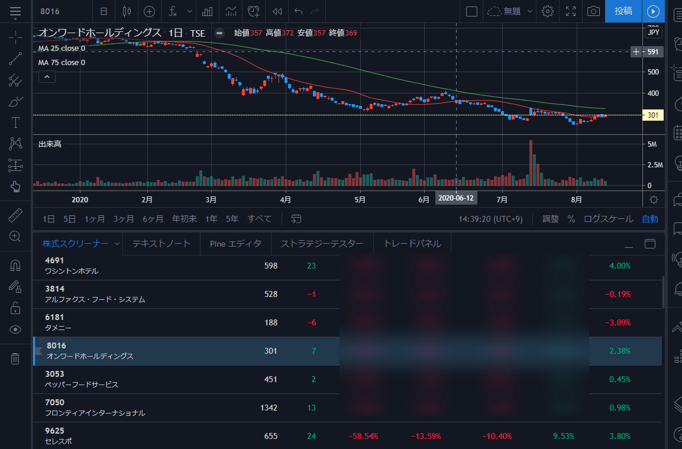
Task: Toggle the magnet mode tool
Action: point(16,266)
